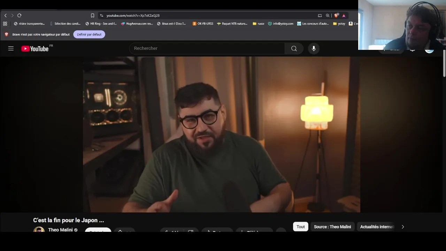The height and width of the screenshot is (251, 446).
Task: Open site settings icon beside the URL
Action: click(x=101, y=15)
